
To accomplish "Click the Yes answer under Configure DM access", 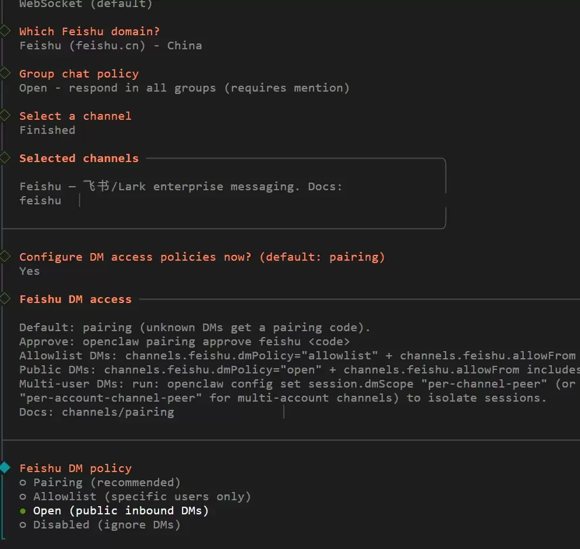I will (x=29, y=271).
